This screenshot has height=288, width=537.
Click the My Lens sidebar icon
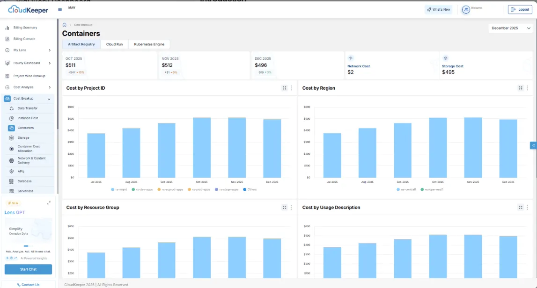[7, 50]
